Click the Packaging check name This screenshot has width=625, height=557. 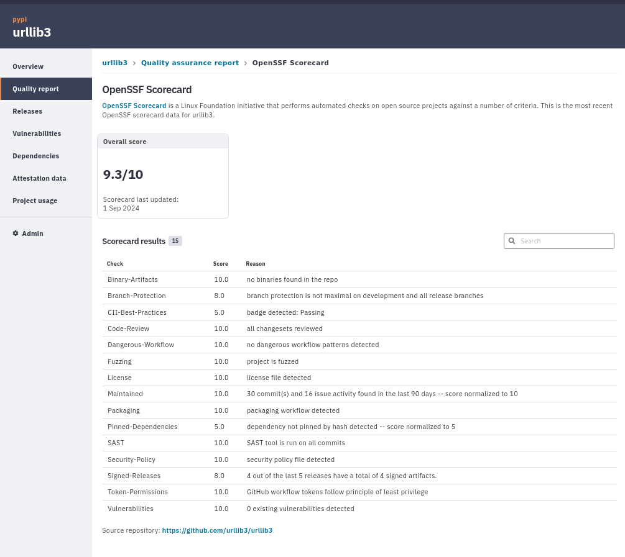124,410
